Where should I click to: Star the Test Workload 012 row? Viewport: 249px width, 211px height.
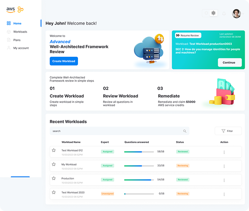click(x=54, y=150)
